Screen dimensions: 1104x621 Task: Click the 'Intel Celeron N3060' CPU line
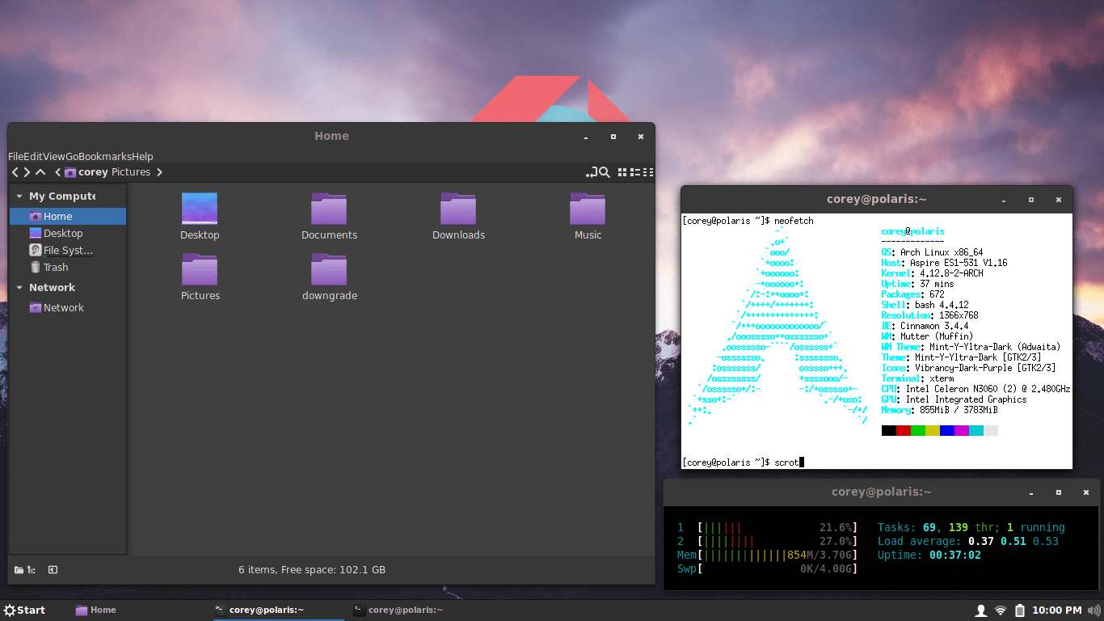[975, 389]
